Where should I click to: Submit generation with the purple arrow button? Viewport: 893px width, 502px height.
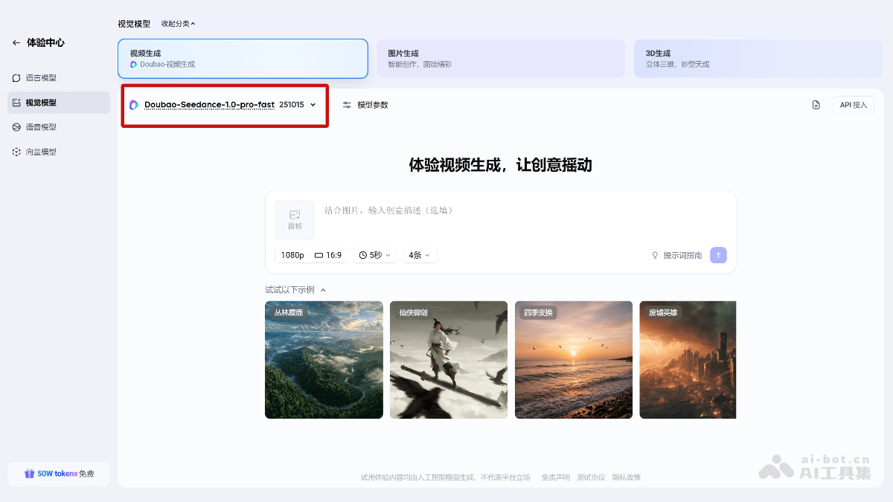(717, 254)
